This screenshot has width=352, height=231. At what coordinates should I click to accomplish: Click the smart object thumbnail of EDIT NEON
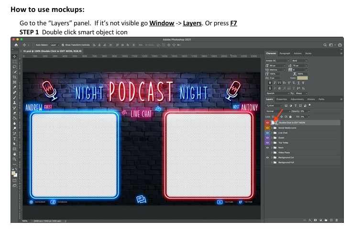[275, 123]
